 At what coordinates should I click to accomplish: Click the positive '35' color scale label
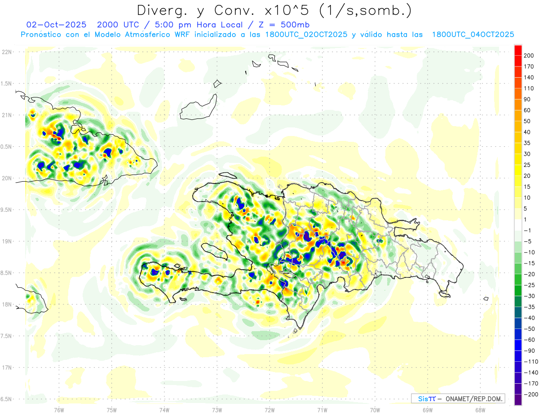pyautogui.click(x=528, y=143)
